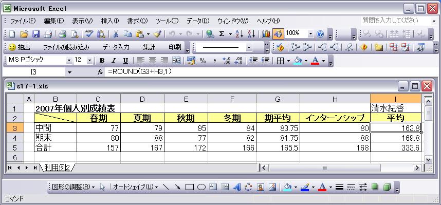This screenshot has height=205, width=441.
Task: Sort ascending with the A-Z icon
Action: pos(239,34)
